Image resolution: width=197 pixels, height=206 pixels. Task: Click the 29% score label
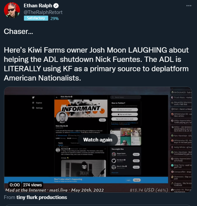54,19
